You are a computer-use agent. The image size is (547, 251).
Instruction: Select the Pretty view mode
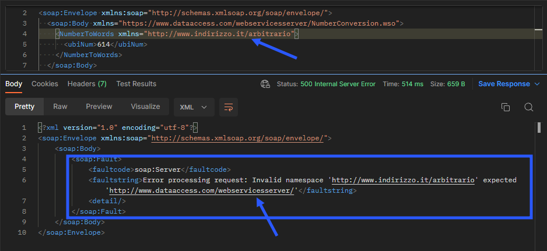[x=24, y=107]
